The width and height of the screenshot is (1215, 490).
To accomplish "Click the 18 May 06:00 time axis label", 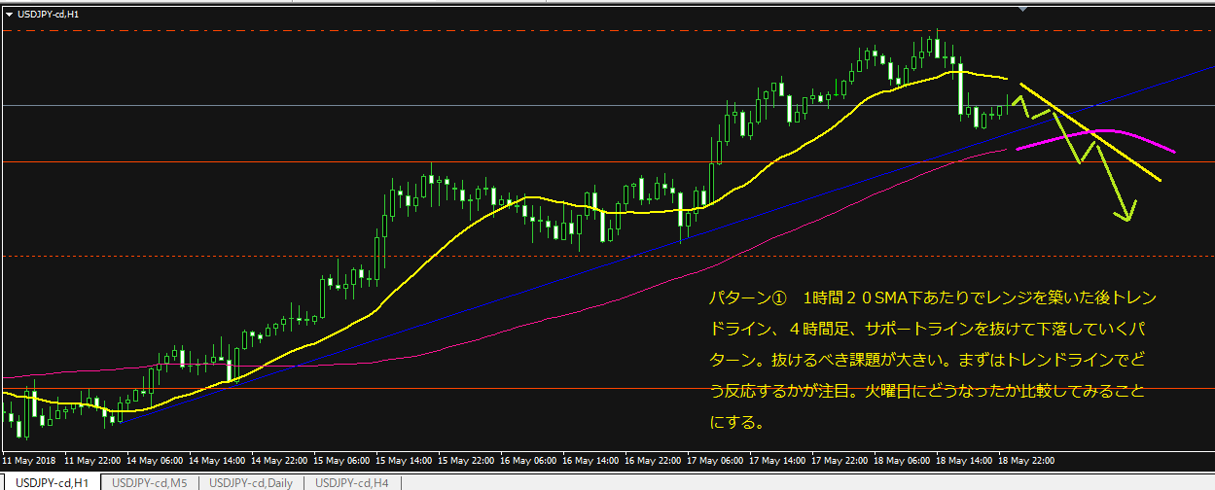I will click(x=902, y=460).
